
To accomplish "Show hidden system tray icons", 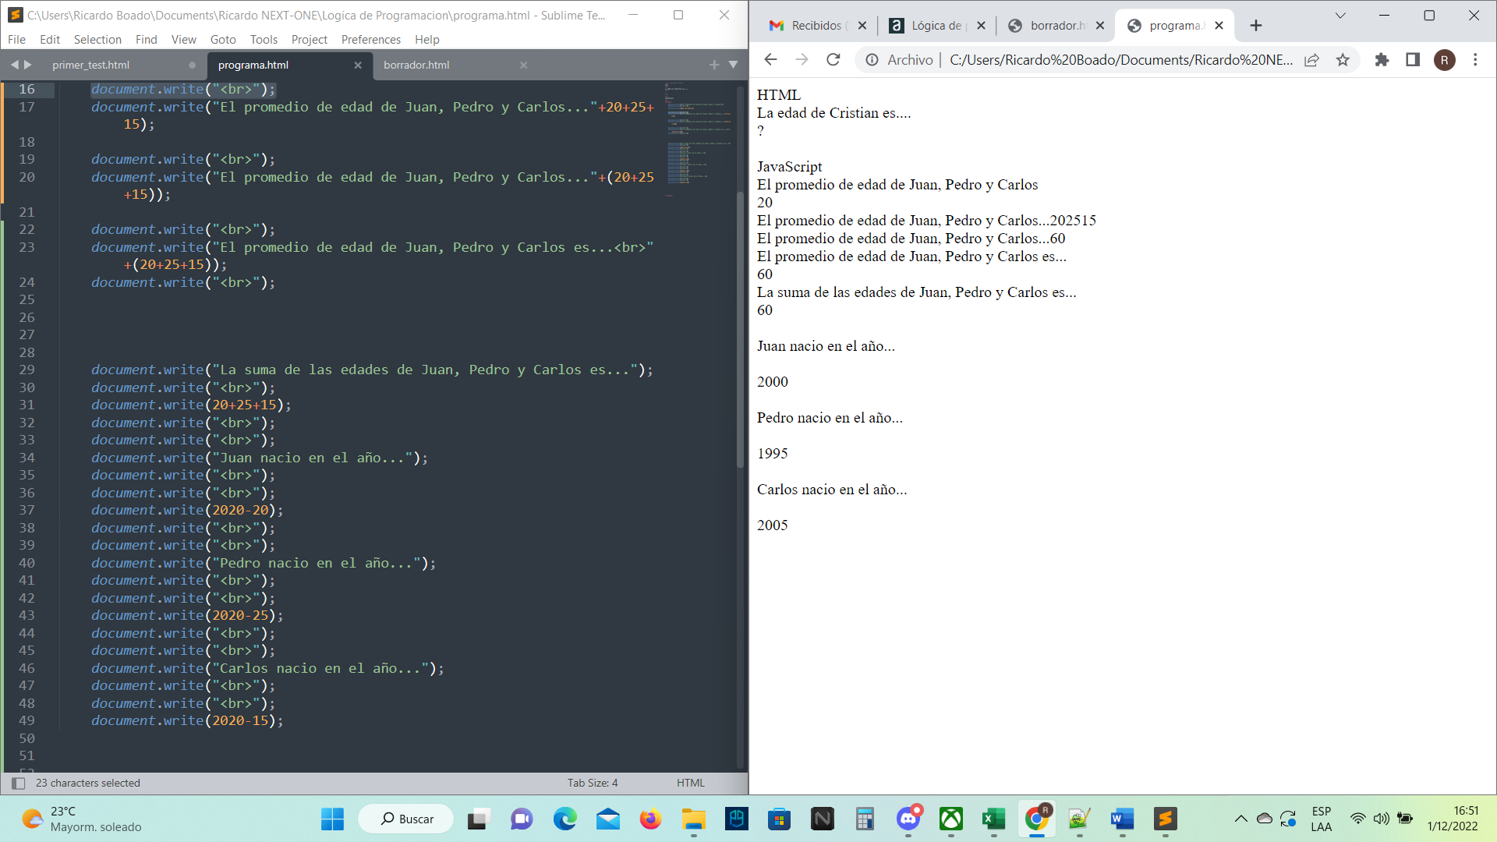I will (1240, 819).
